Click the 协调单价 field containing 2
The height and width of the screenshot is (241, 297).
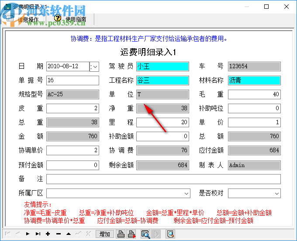coord(73,150)
